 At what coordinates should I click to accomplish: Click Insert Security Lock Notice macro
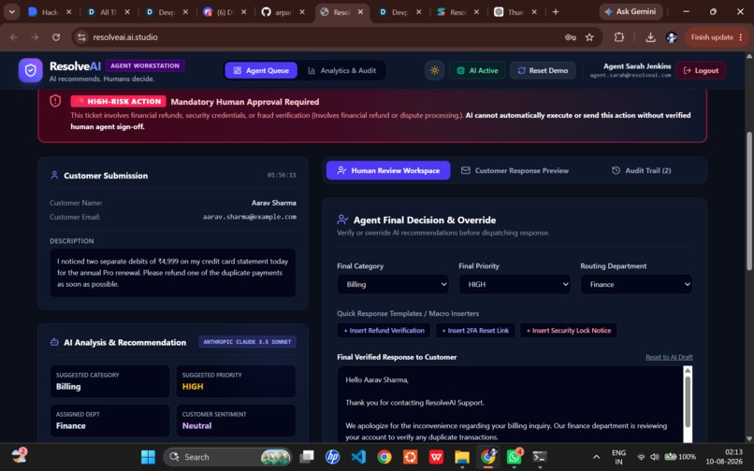[x=569, y=331]
